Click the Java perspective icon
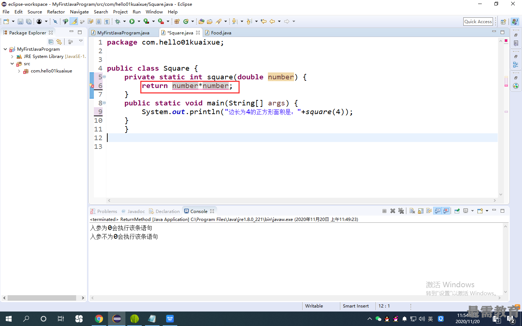The width and height of the screenshot is (522, 326). coord(515,22)
